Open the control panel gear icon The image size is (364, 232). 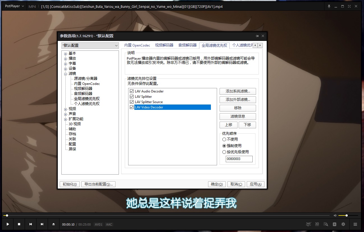(343, 224)
